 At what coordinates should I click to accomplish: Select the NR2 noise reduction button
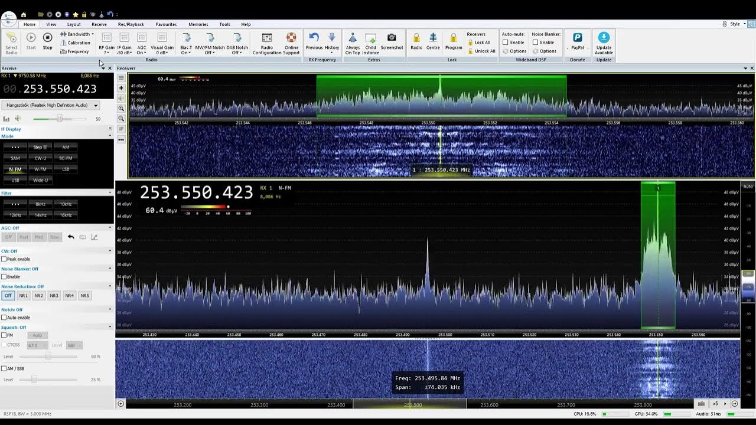[38, 295]
